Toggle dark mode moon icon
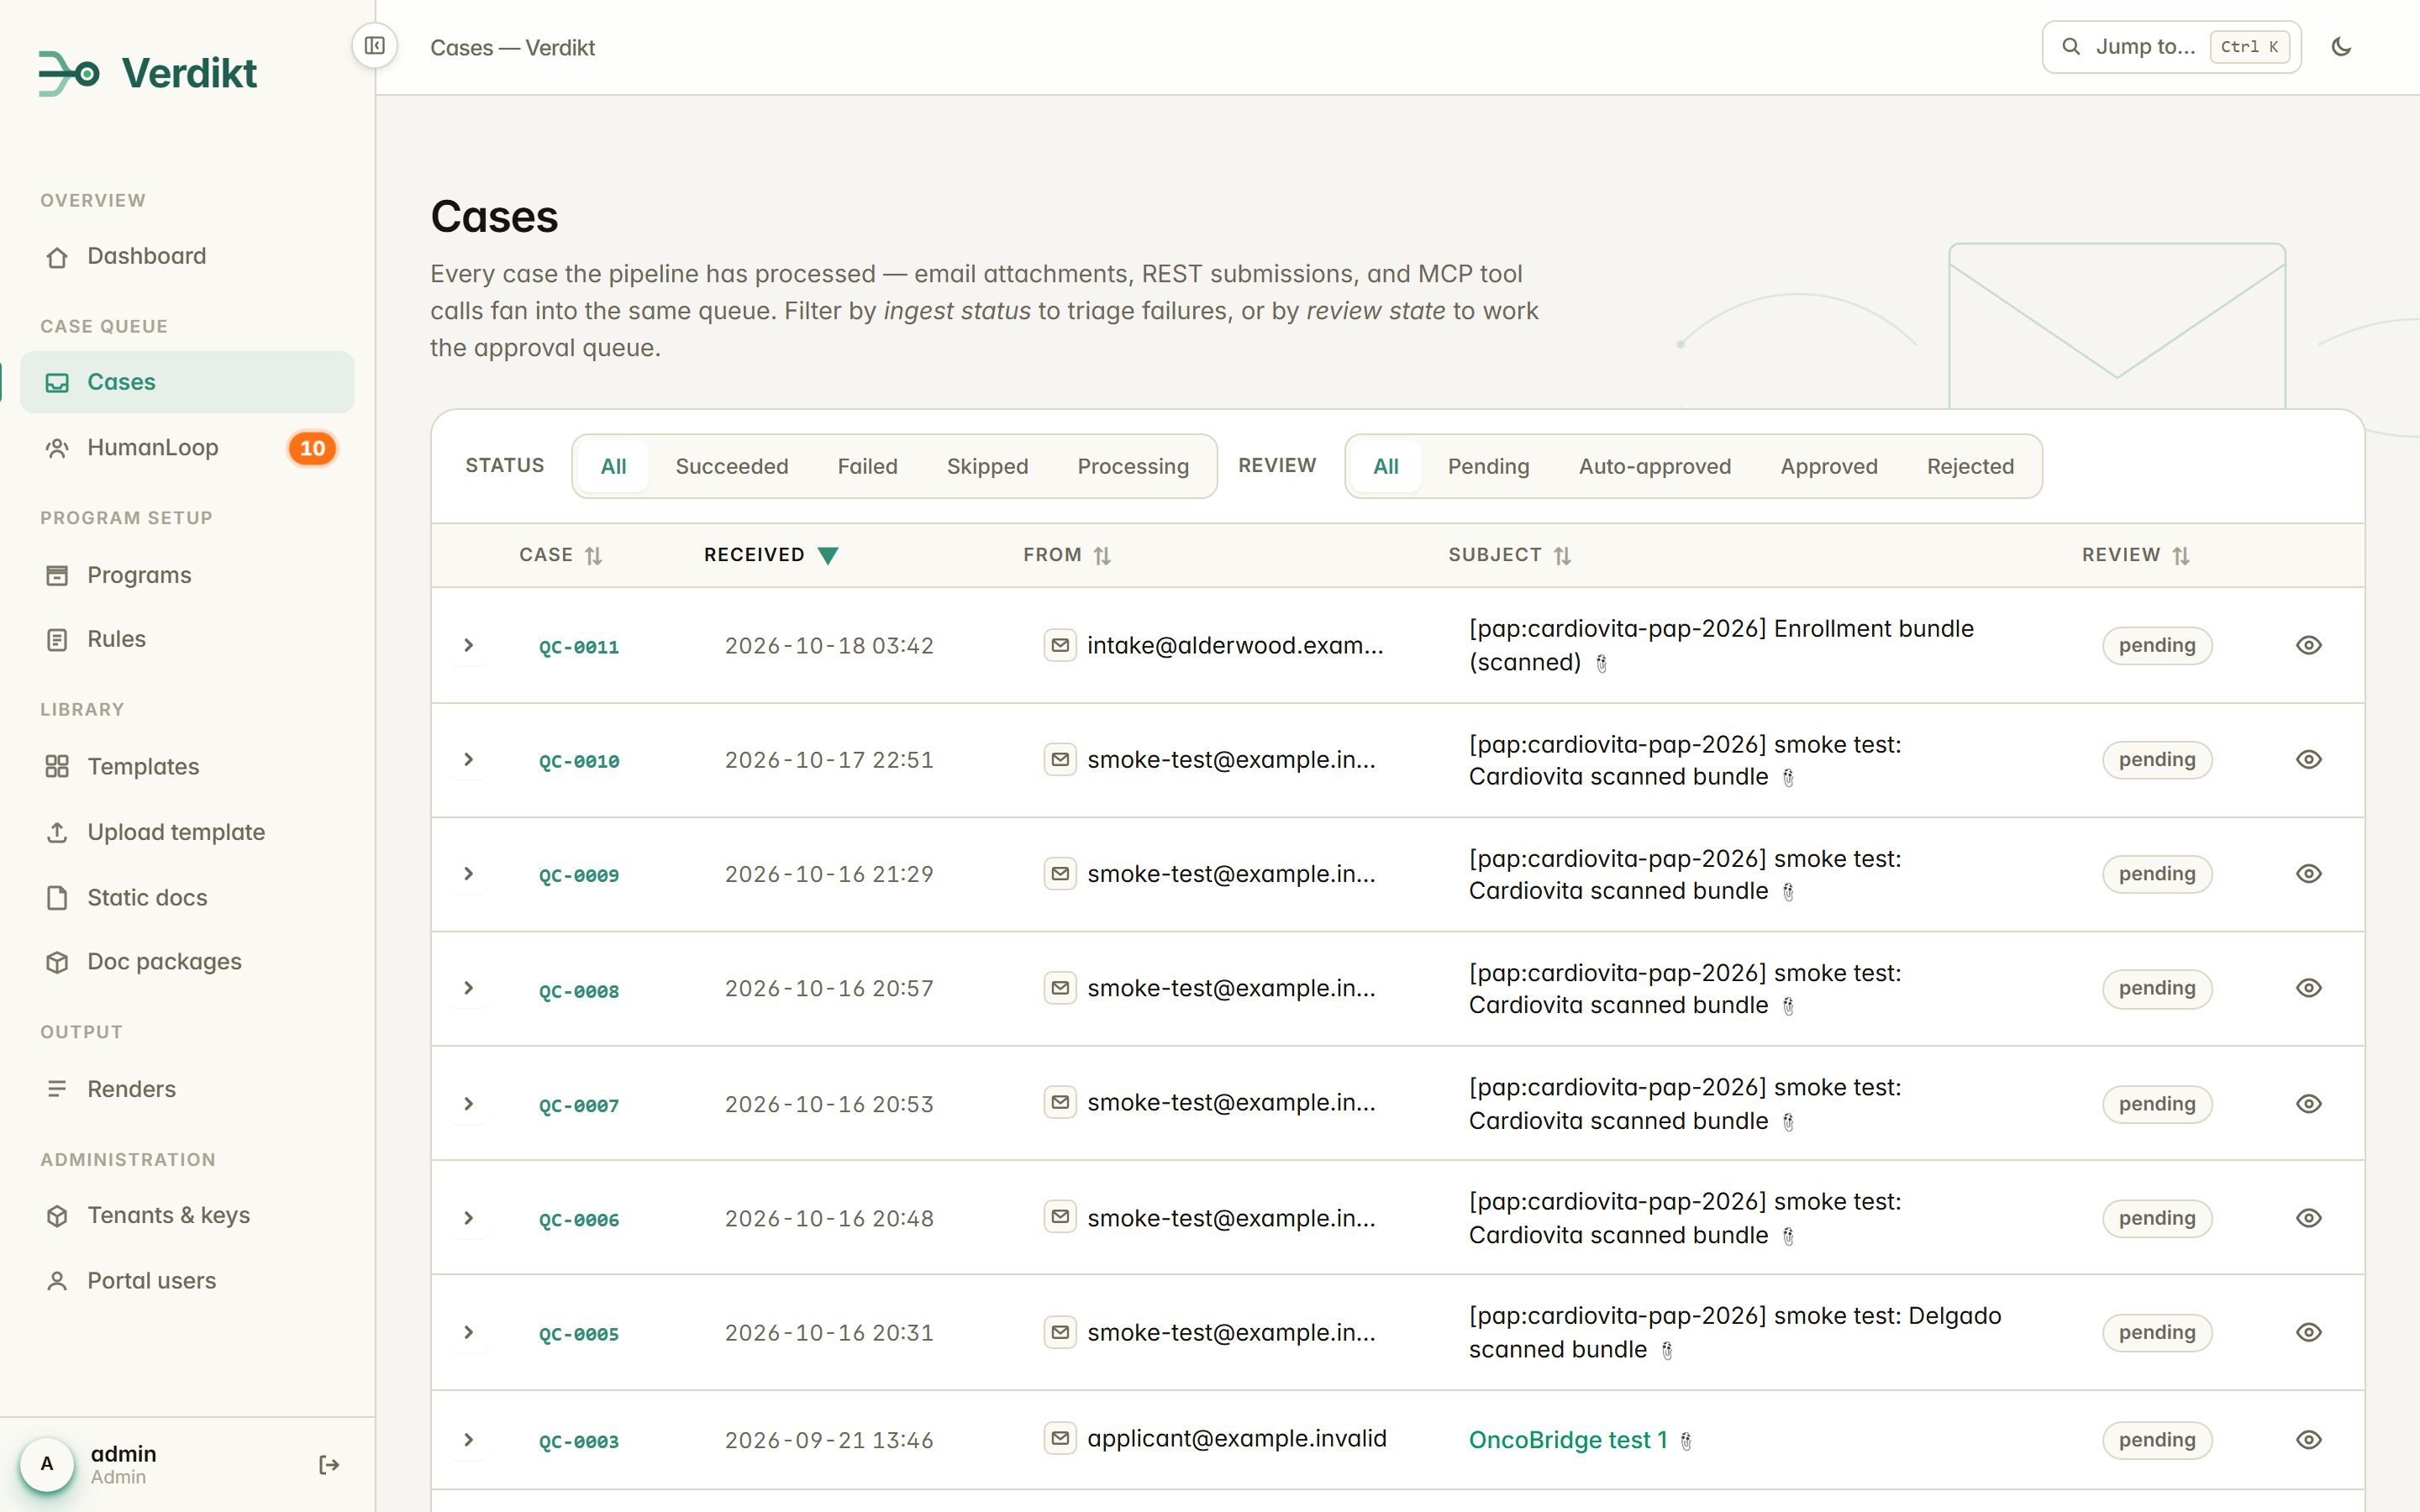 [x=2341, y=47]
